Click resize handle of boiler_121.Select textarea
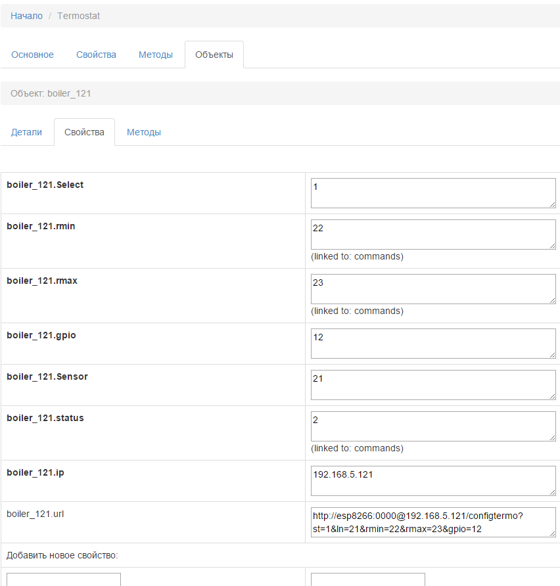This screenshot has width=560, height=586. [x=553, y=205]
